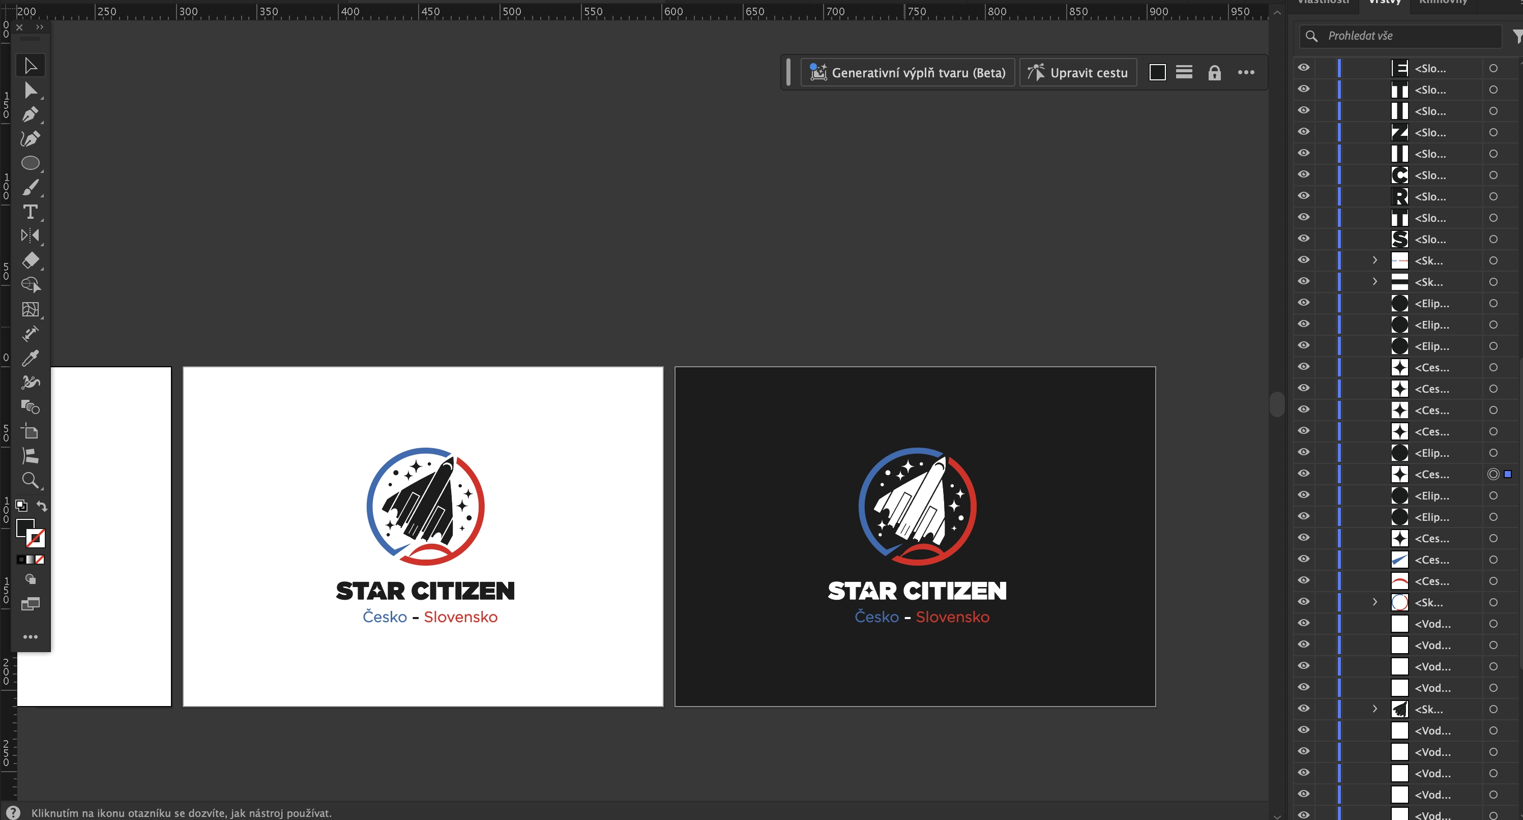Screen dimensions: 1523x820
Task: Click the Stroke swatch in tools panel
Action: coord(36,539)
